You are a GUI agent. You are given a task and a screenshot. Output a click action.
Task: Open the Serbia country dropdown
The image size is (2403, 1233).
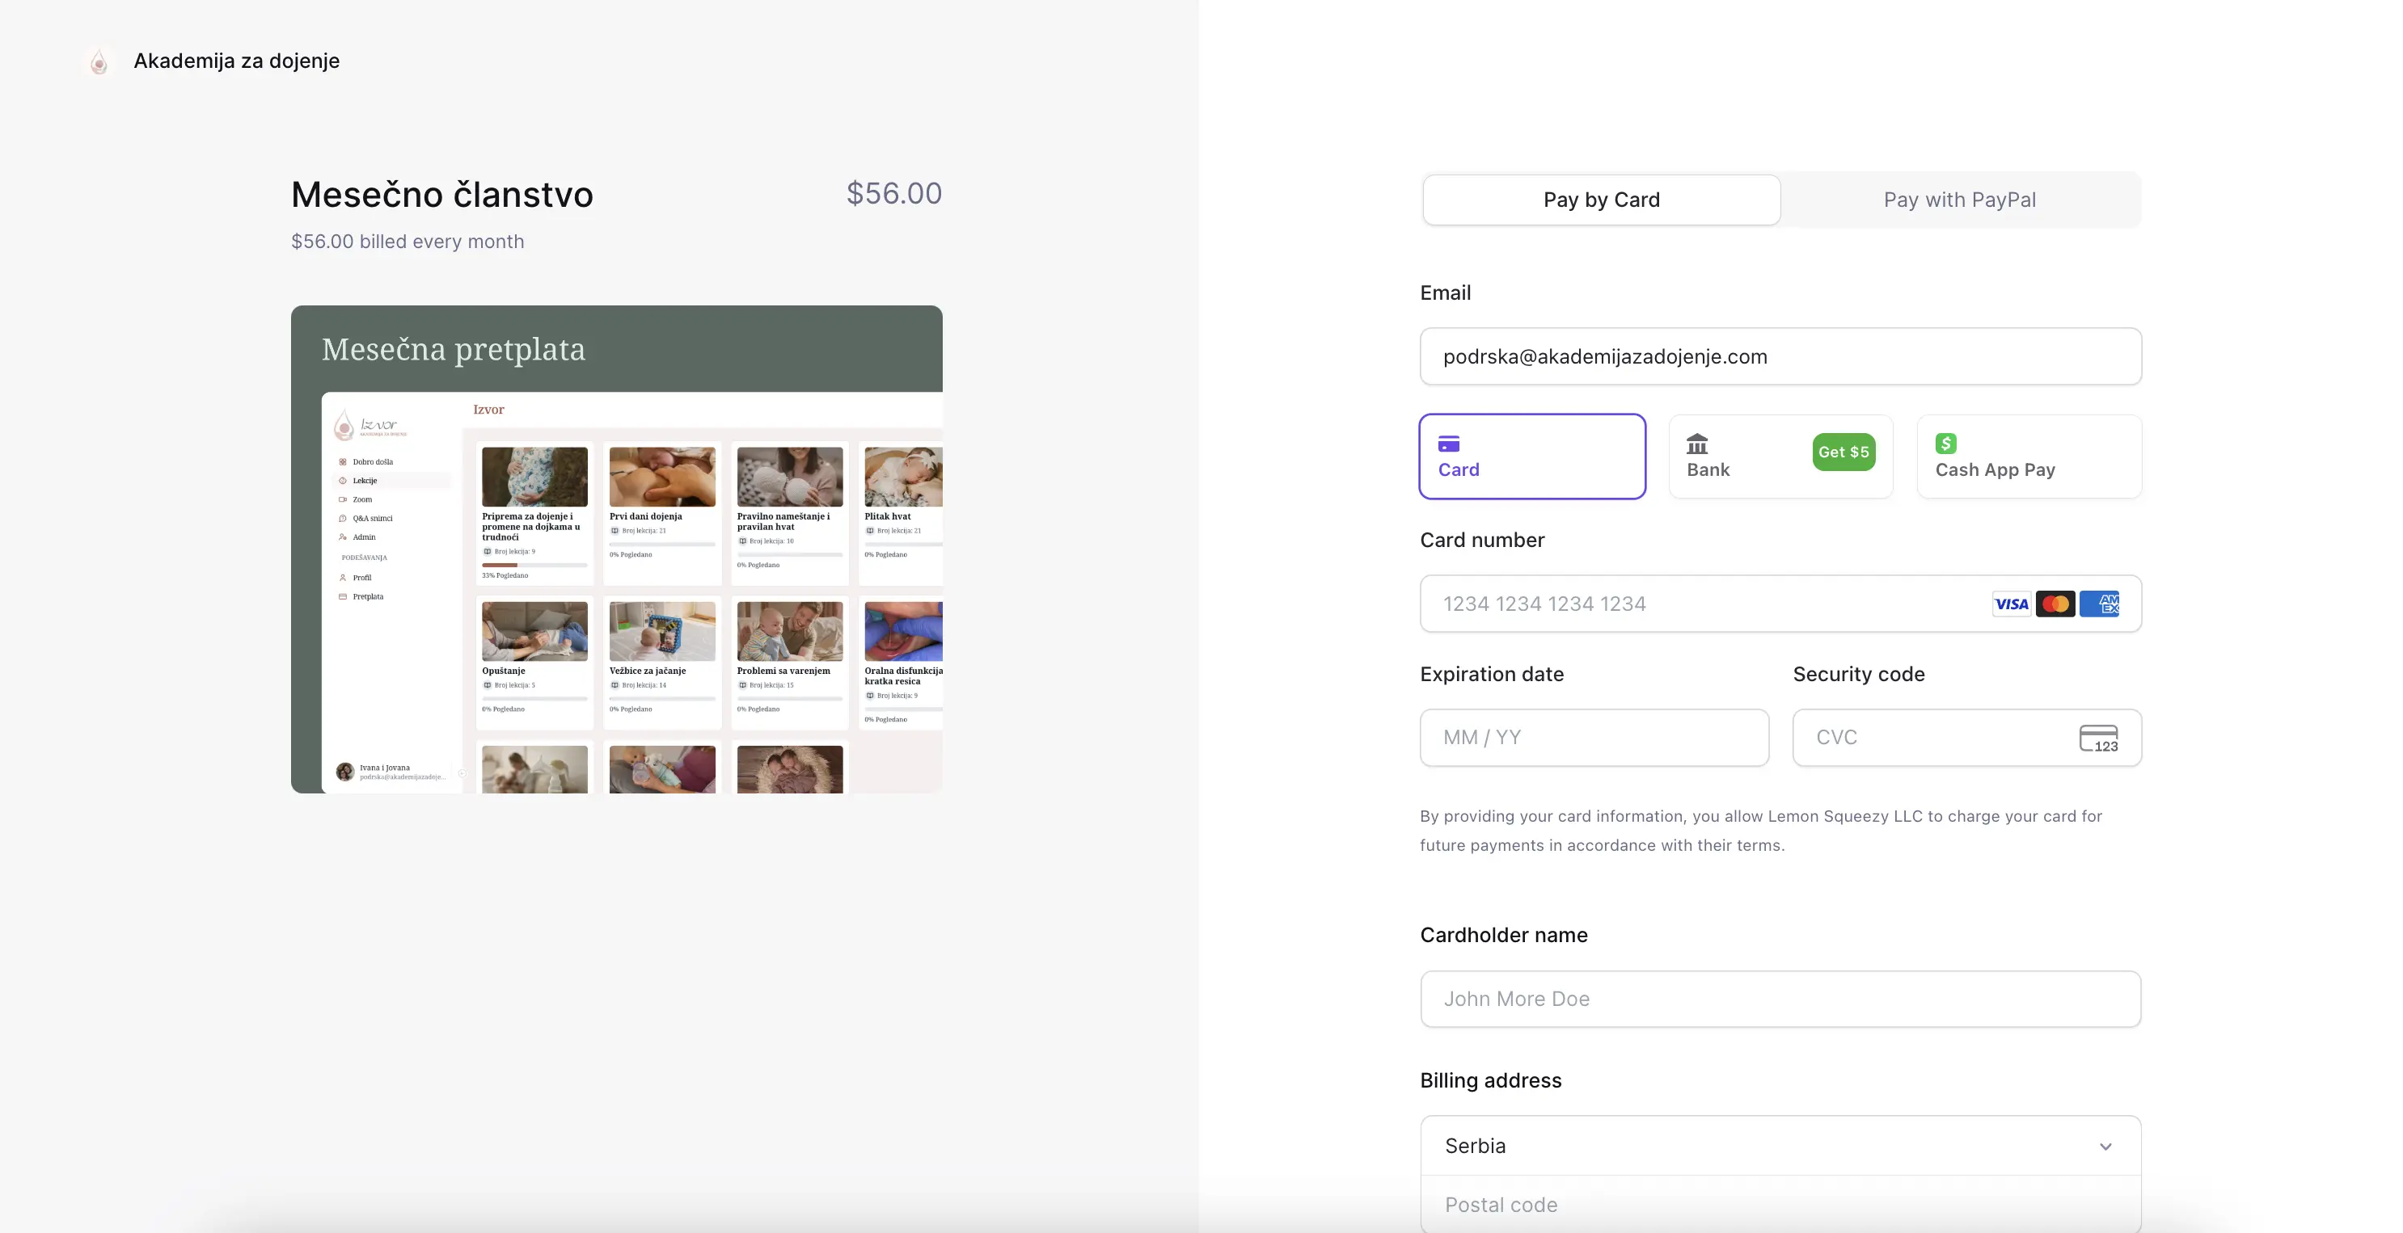(1780, 1146)
